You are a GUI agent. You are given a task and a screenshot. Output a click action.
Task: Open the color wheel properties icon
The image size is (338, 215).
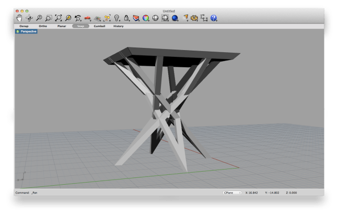(x=146, y=18)
